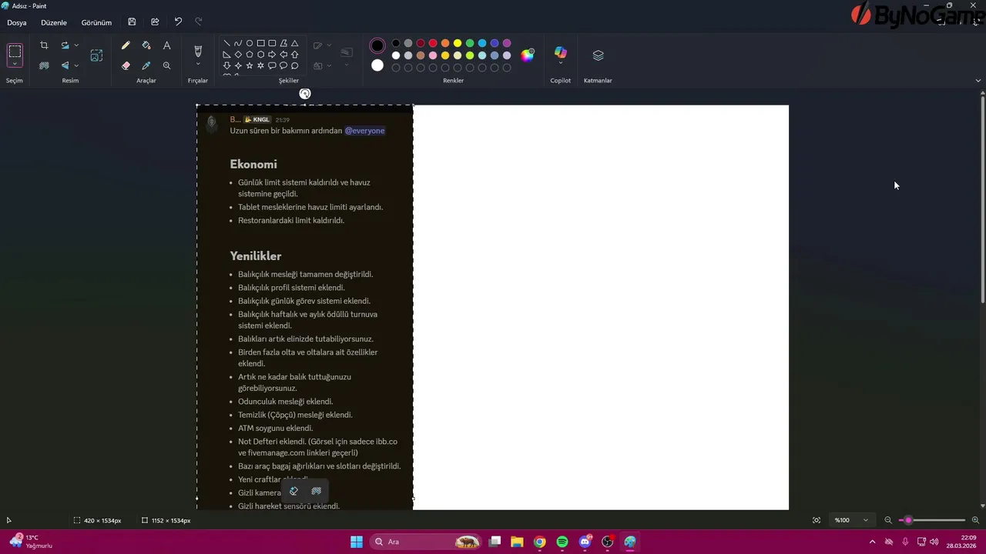Choose the yellow color swatch
Screen dimensions: 986x554
[x=458, y=43]
